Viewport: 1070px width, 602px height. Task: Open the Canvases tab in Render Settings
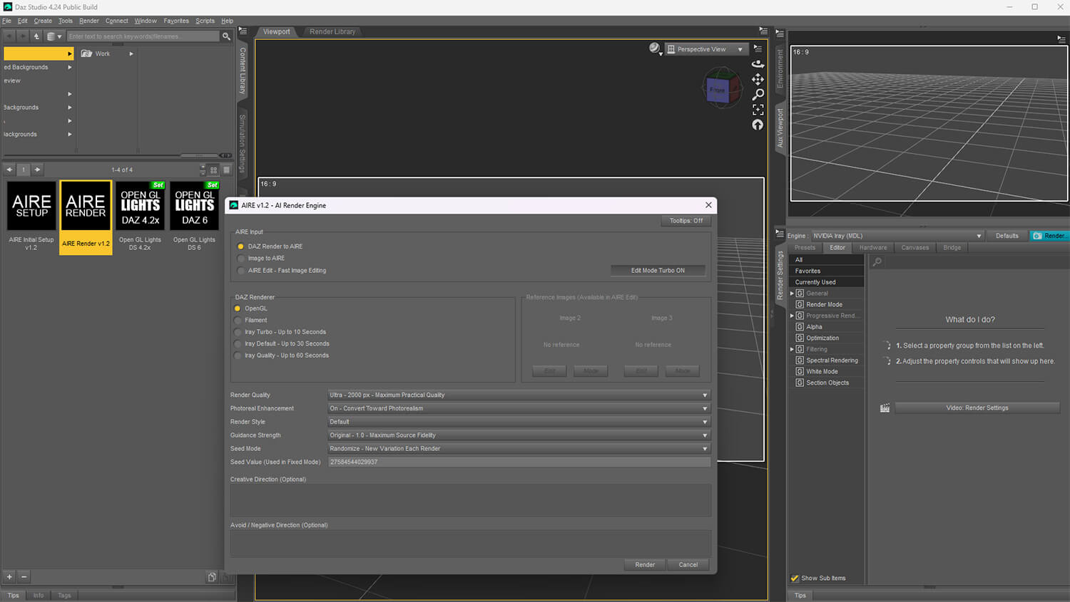point(915,248)
